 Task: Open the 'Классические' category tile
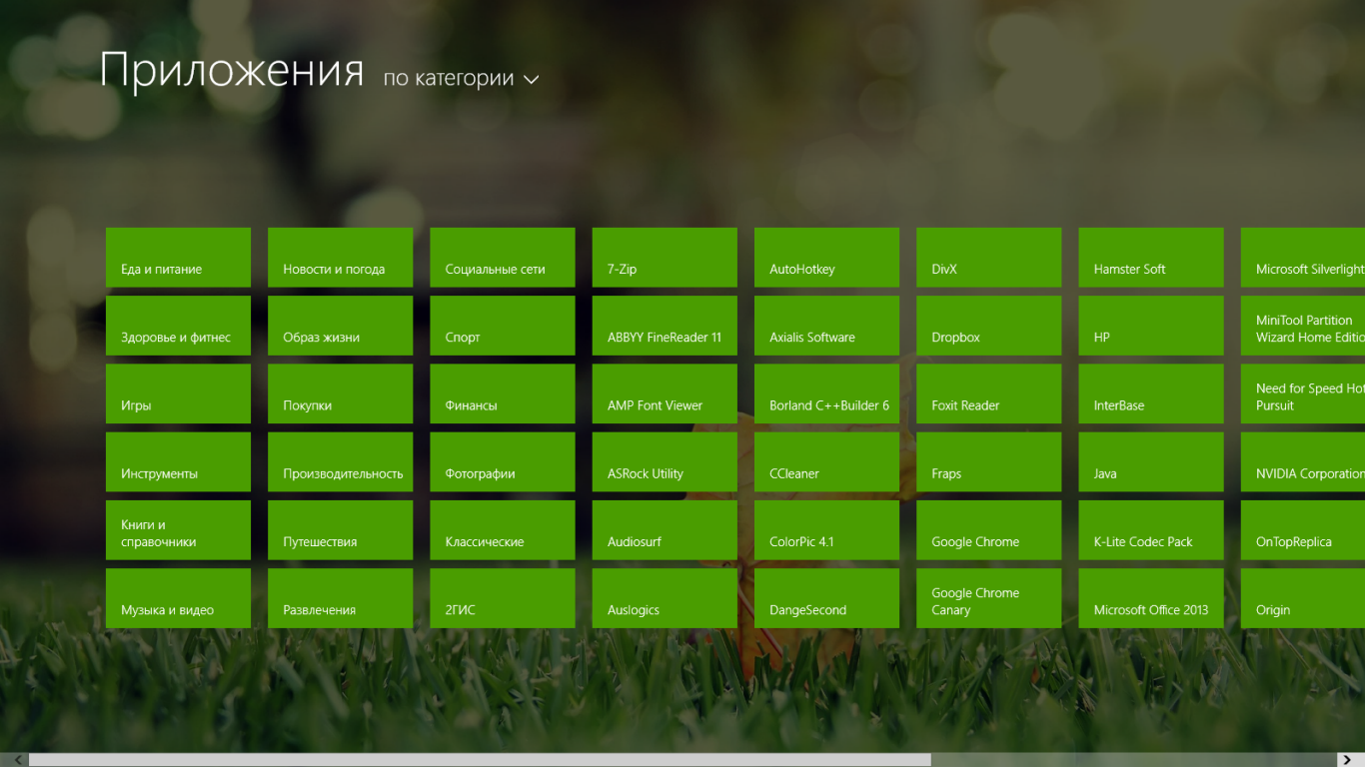click(503, 530)
